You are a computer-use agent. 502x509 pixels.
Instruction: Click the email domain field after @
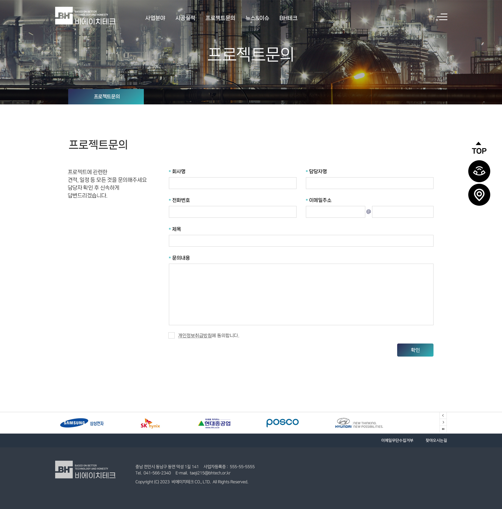point(403,212)
